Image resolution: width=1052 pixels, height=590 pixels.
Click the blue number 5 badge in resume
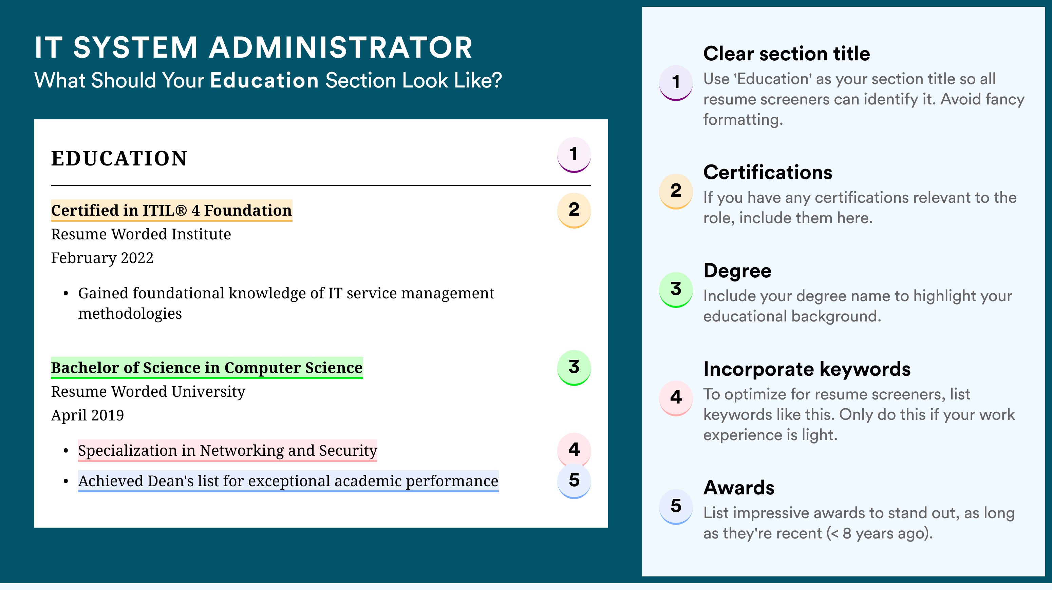coord(574,481)
